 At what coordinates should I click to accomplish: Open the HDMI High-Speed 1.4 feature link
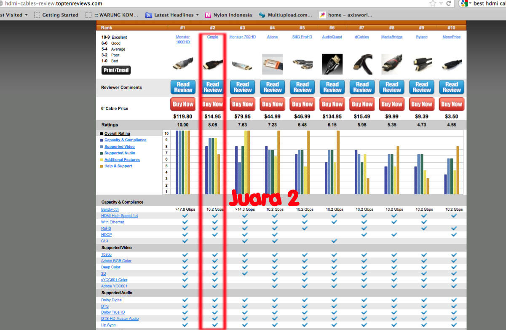click(x=120, y=216)
